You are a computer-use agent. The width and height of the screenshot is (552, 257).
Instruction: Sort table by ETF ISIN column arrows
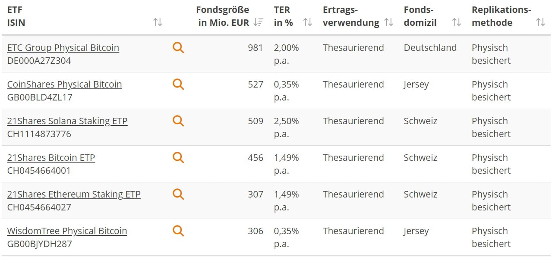click(x=158, y=22)
